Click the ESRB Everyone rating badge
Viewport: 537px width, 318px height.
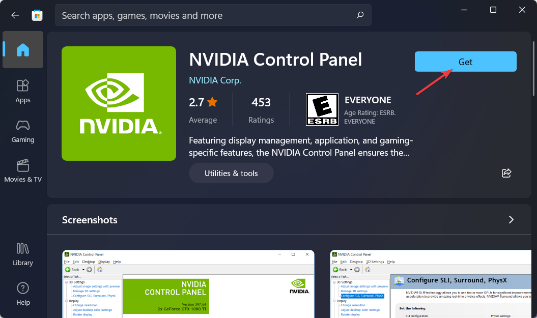322,109
